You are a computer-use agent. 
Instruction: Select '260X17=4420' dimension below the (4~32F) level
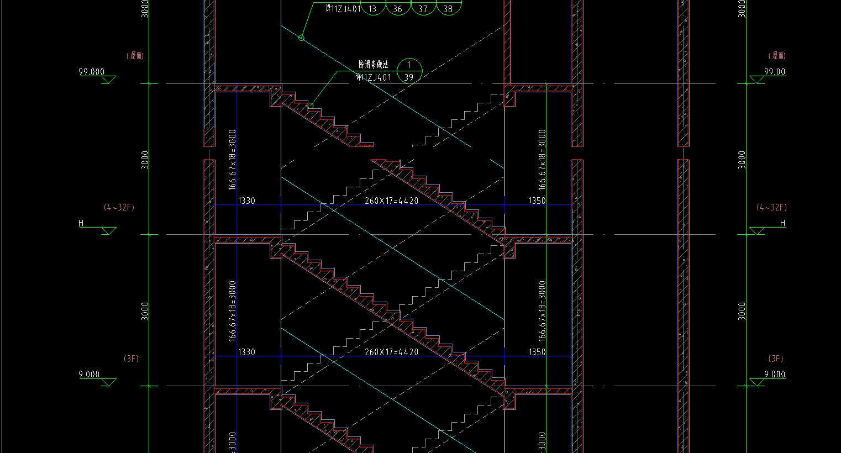point(391,201)
